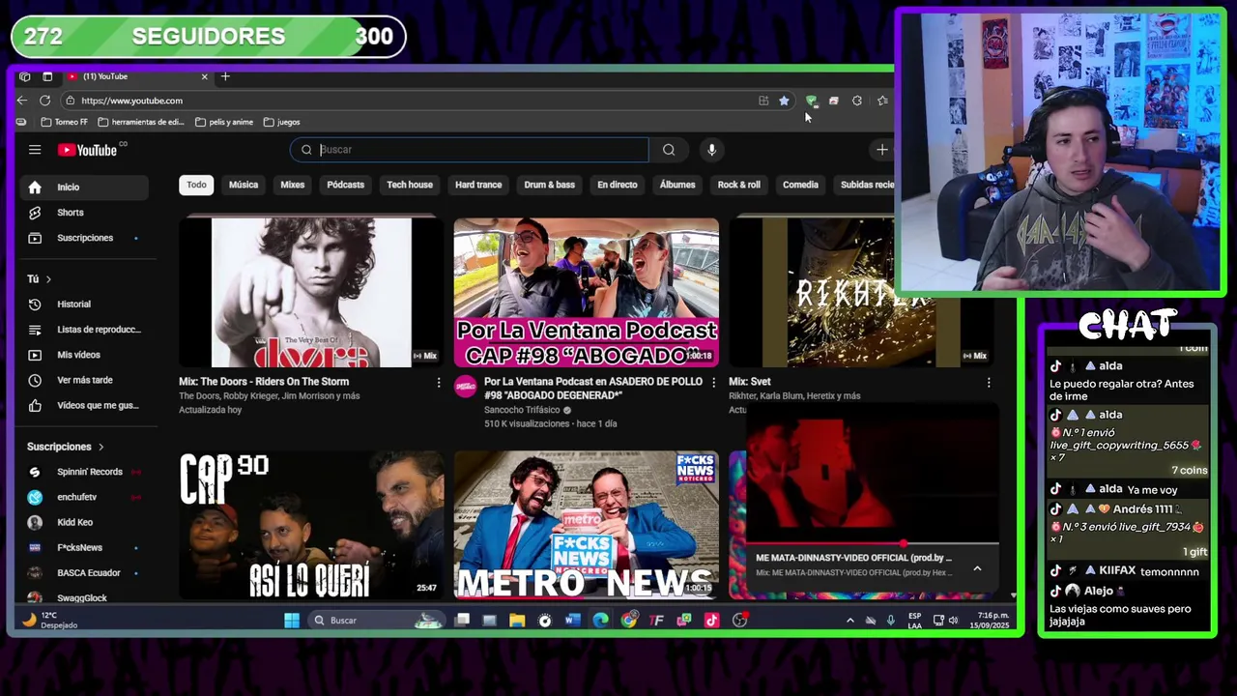Screen dimensions: 1237x696
Task: Expand the Tú section chevron
Action: 48,279
